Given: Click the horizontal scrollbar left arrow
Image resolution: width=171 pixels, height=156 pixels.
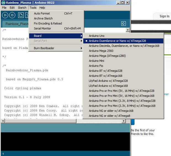Looking at the screenshot, I should 3,121.
